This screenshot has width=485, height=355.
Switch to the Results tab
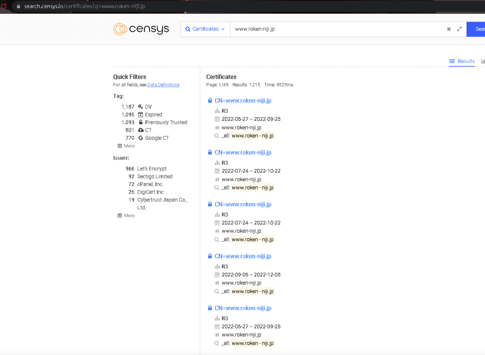coord(462,61)
